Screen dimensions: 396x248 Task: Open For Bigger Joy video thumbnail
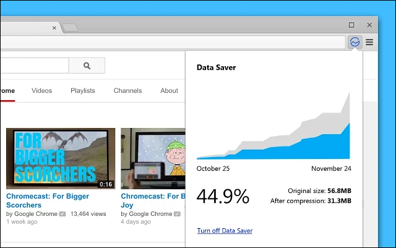[153, 158]
